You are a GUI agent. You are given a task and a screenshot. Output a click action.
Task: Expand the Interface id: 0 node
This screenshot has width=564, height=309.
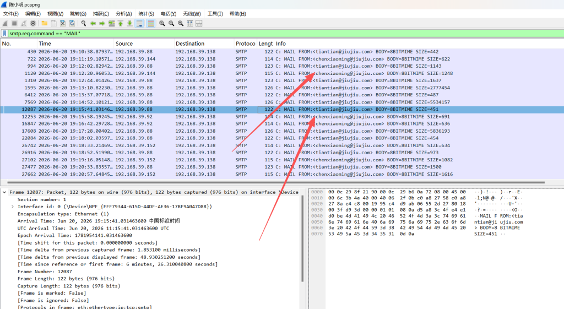(x=13, y=207)
